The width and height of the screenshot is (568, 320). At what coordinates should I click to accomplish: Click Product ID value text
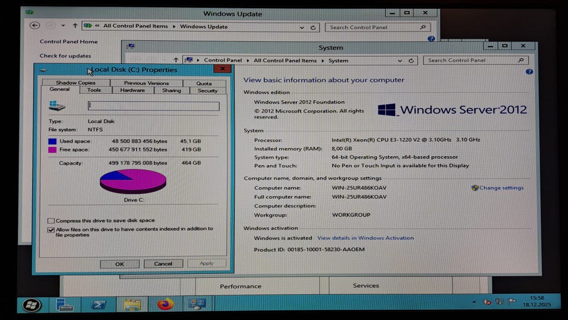pyautogui.click(x=326, y=250)
